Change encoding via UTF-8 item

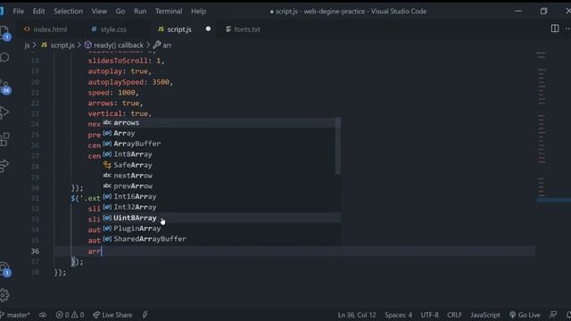pyautogui.click(x=429, y=315)
